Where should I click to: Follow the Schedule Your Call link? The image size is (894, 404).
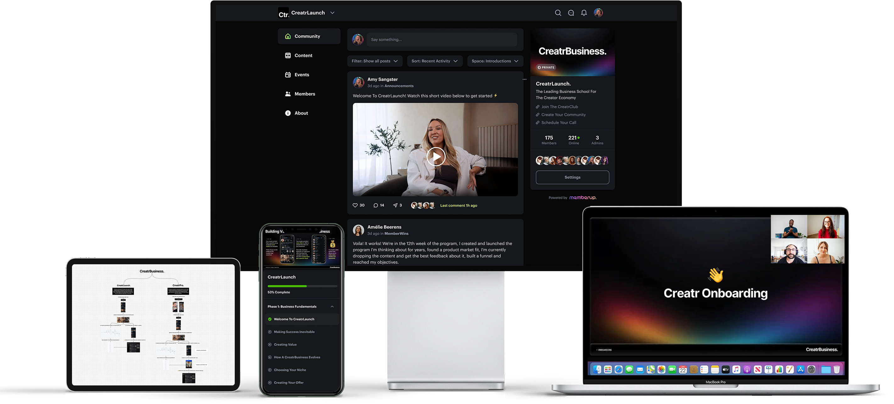(x=558, y=122)
